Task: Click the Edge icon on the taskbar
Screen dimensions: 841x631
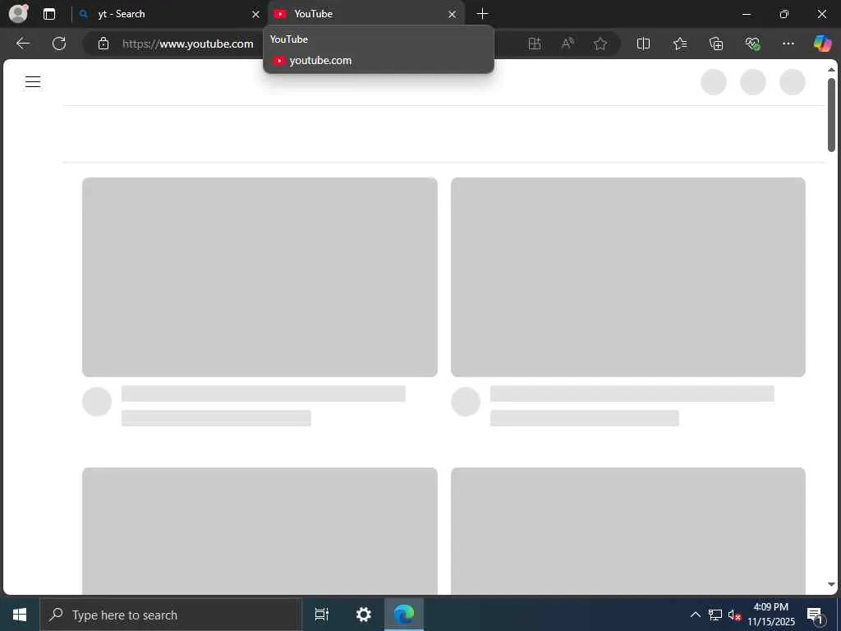Action: [x=404, y=615]
